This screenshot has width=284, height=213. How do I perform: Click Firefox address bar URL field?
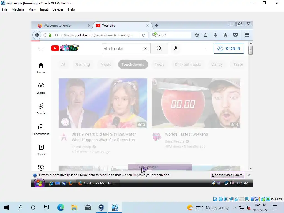pos(94,35)
